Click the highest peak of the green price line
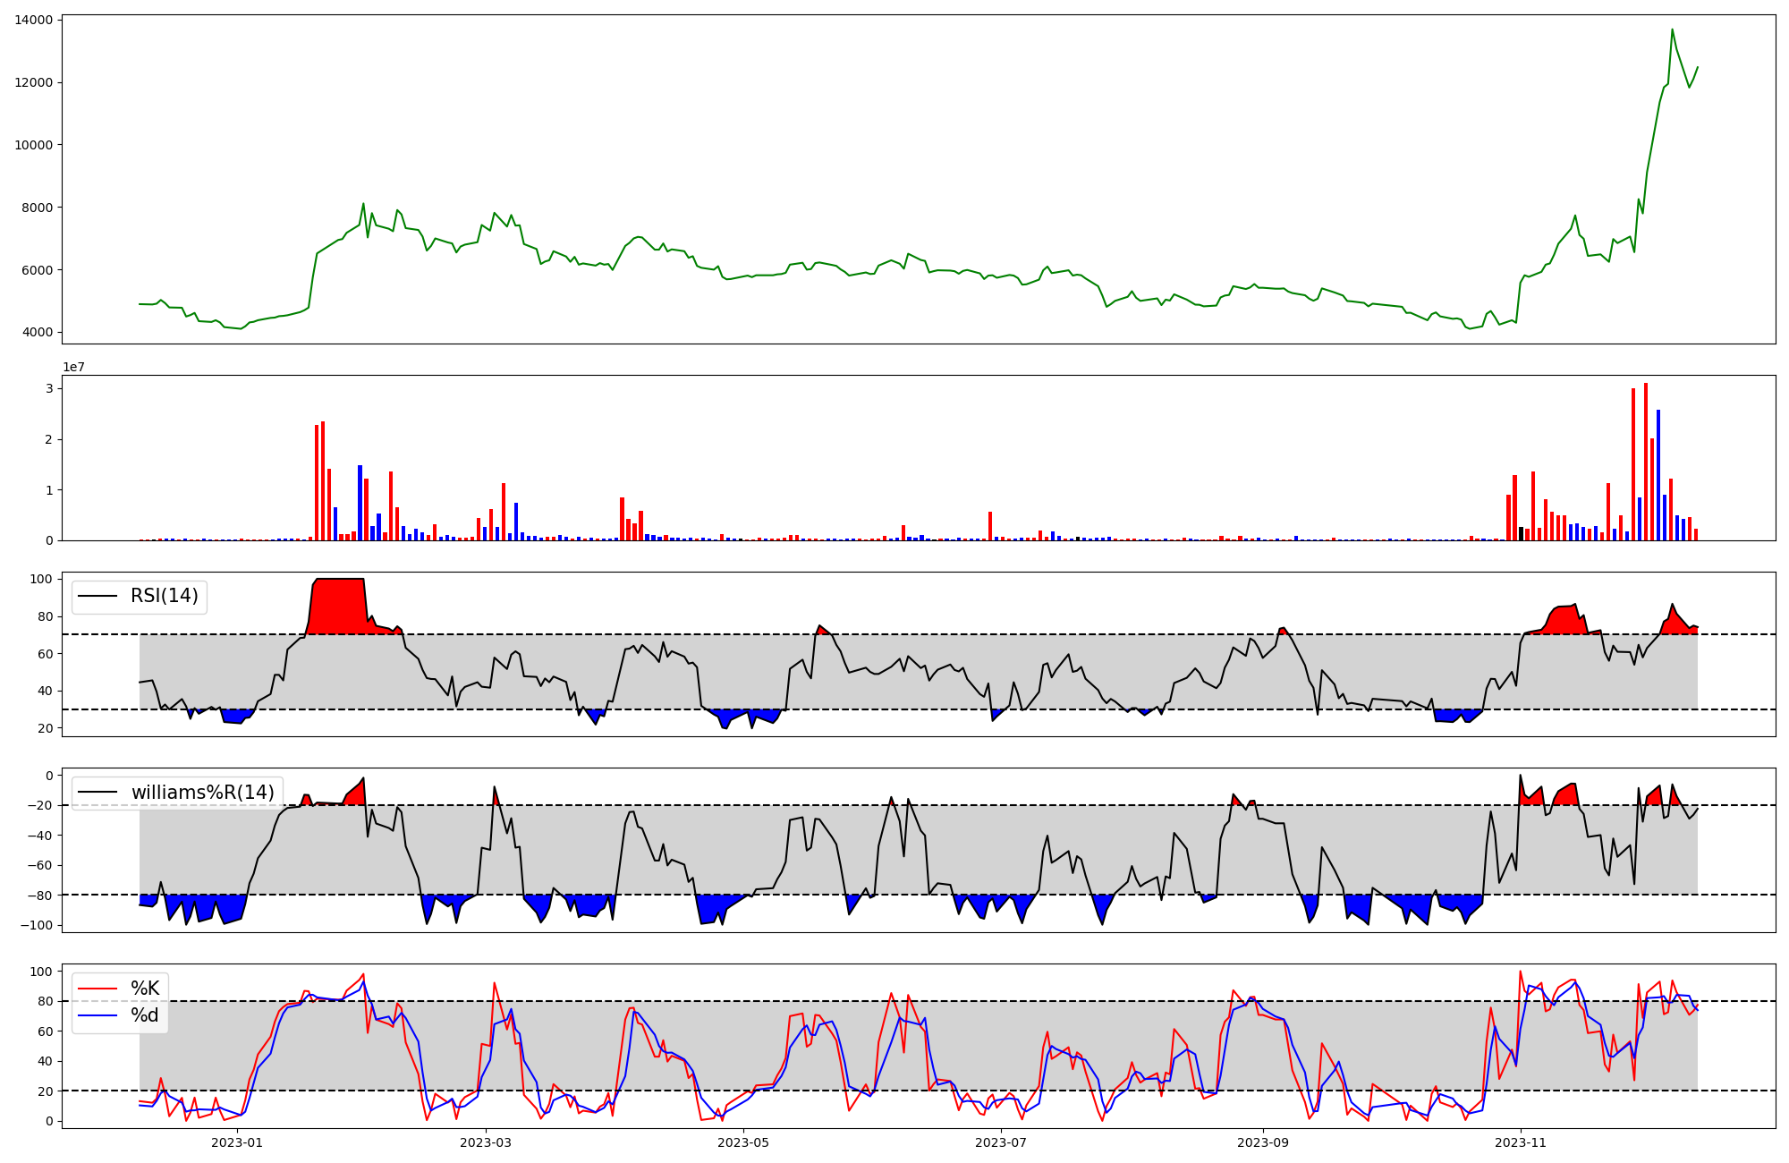The height and width of the screenshot is (1163, 1789). 1672,30
